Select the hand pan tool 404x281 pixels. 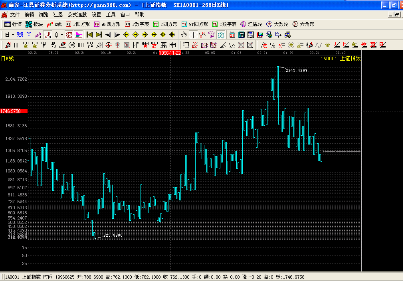click(184, 35)
